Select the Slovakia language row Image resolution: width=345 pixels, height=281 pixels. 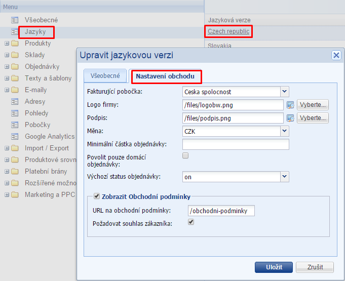pyautogui.click(x=219, y=46)
